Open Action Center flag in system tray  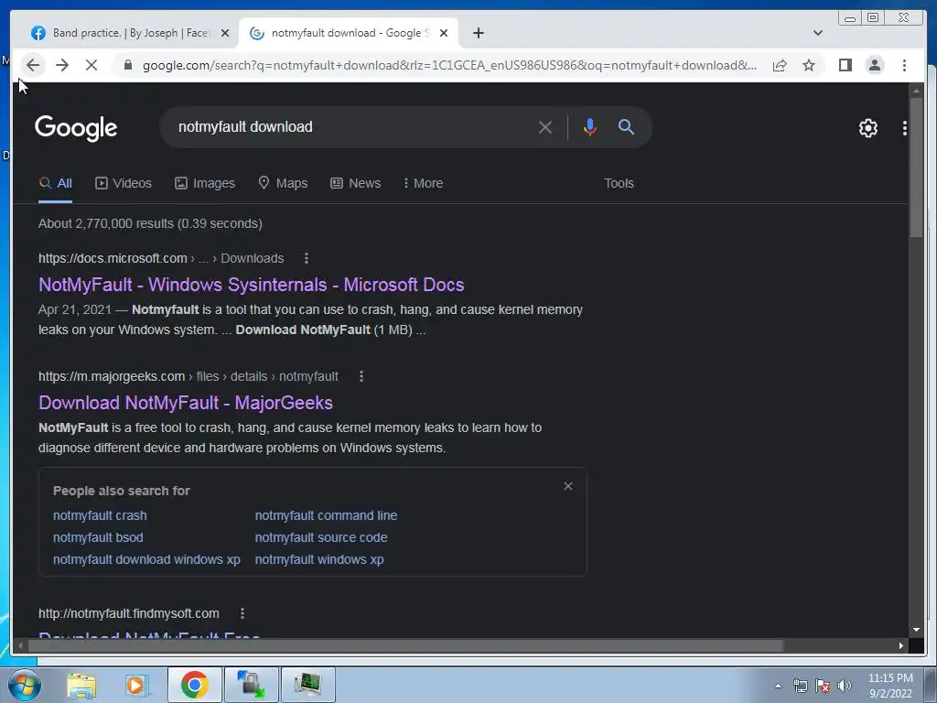point(823,686)
